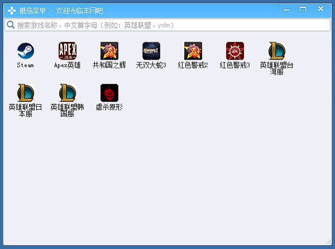Click the window resize grip corner
The image size is (335, 249).
pos(328,242)
